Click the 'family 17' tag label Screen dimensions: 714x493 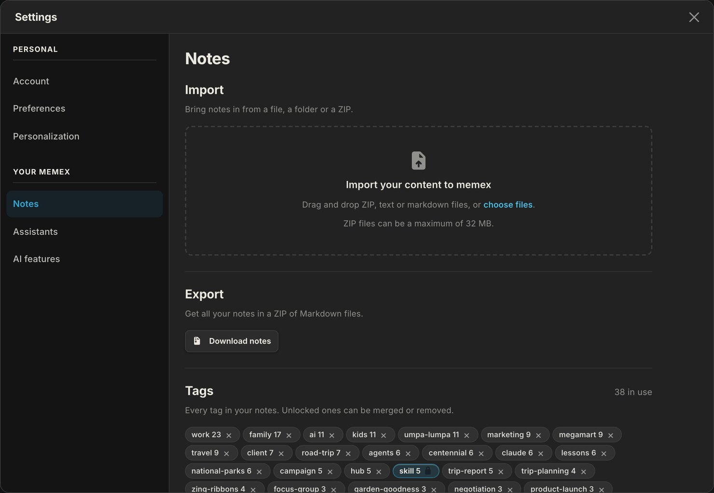[265, 435]
